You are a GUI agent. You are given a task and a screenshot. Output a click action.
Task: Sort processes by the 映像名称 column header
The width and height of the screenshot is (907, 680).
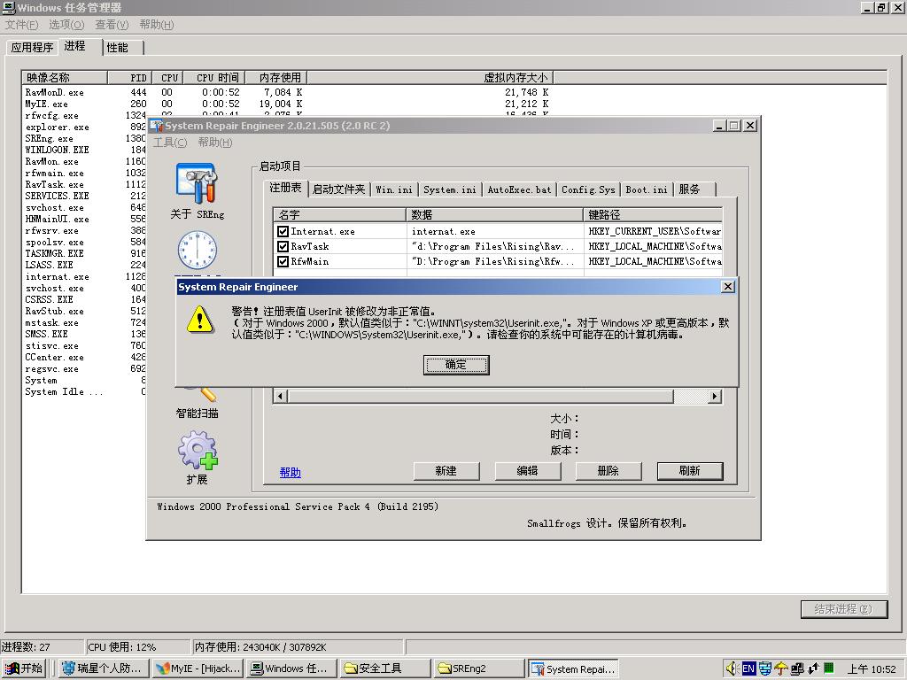coord(64,77)
